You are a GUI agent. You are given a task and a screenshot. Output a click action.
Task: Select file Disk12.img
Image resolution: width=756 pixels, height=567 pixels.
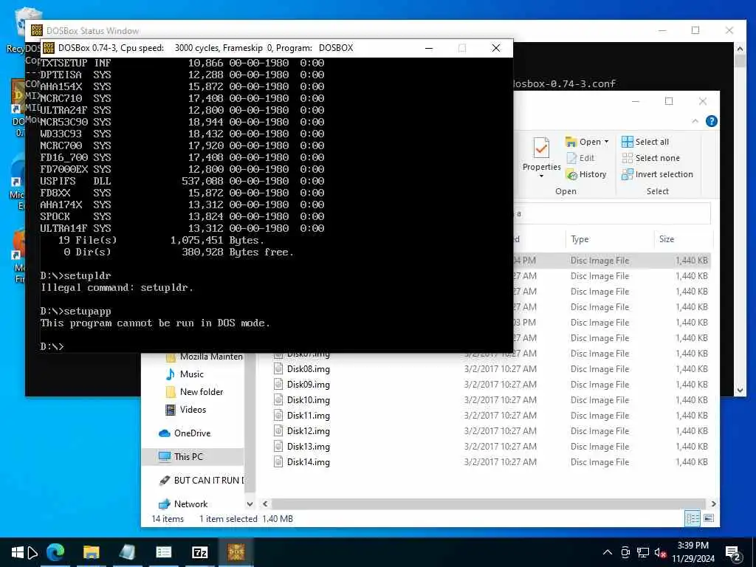click(x=308, y=431)
